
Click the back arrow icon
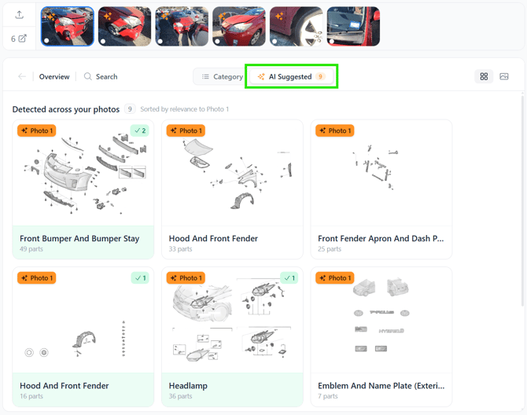[22, 76]
